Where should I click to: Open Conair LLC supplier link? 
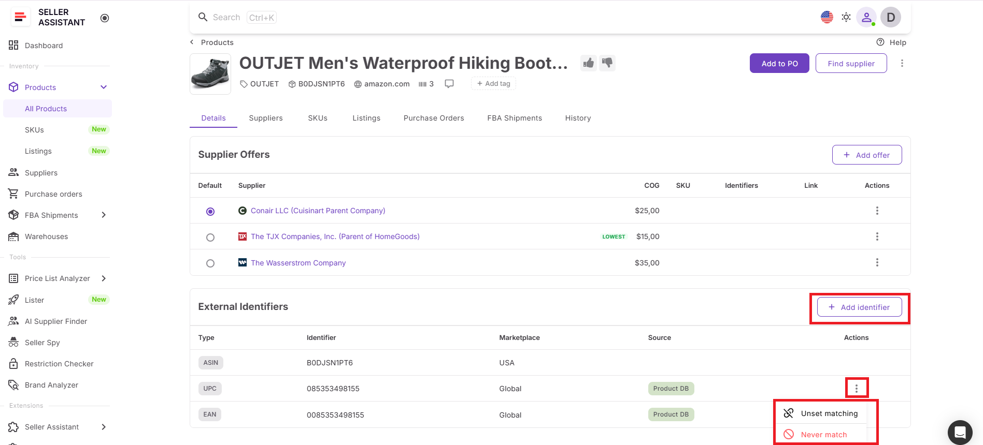318,211
